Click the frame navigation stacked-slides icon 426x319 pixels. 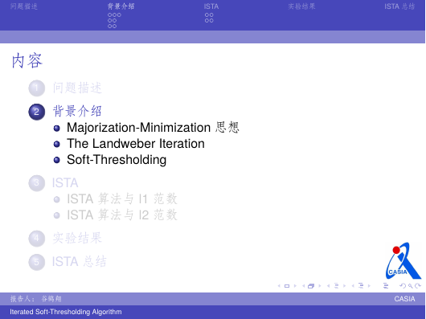(x=311, y=286)
